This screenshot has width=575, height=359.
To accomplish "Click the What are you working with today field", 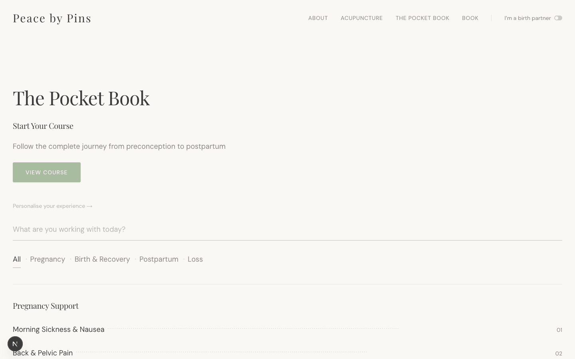I will point(160,229).
